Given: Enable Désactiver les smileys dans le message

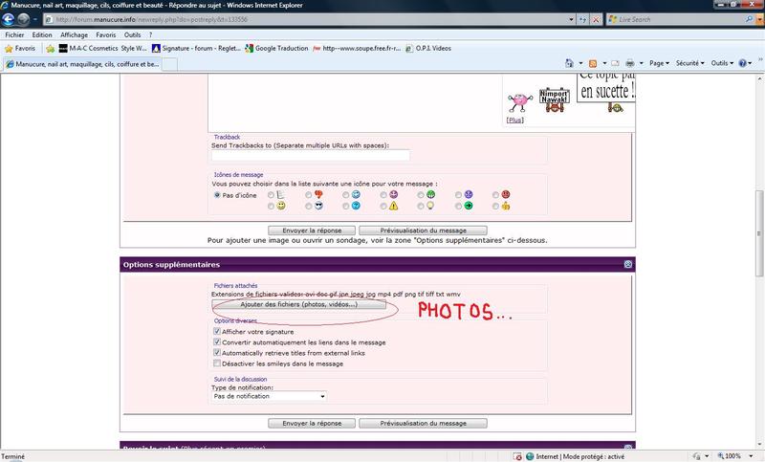Looking at the screenshot, I should [x=218, y=363].
